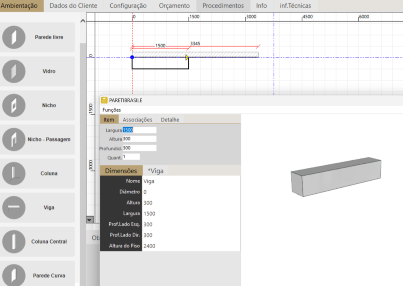Click the Largura input field

[x=139, y=130]
